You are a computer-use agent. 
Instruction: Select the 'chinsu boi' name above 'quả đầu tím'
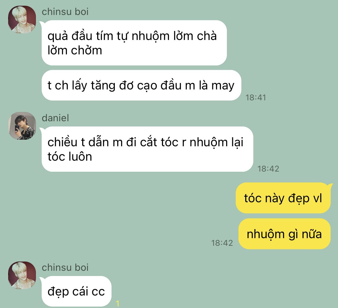coord(65,12)
